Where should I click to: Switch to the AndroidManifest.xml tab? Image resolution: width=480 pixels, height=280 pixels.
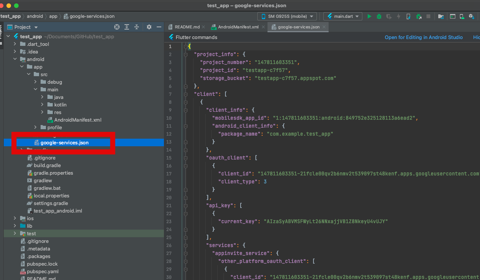tap(238, 27)
